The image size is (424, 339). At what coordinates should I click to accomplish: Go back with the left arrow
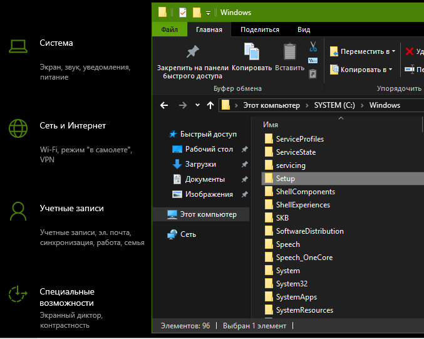(164, 105)
